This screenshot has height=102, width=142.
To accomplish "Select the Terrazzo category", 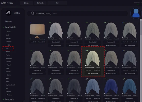I will point(8,92).
